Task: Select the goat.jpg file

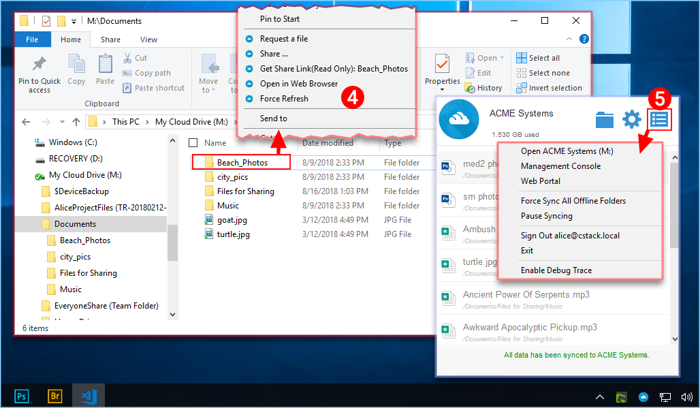Action: (232, 220)
